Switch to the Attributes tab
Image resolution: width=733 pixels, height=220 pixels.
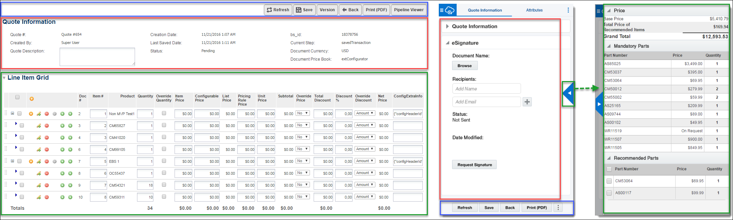[534, 10]
